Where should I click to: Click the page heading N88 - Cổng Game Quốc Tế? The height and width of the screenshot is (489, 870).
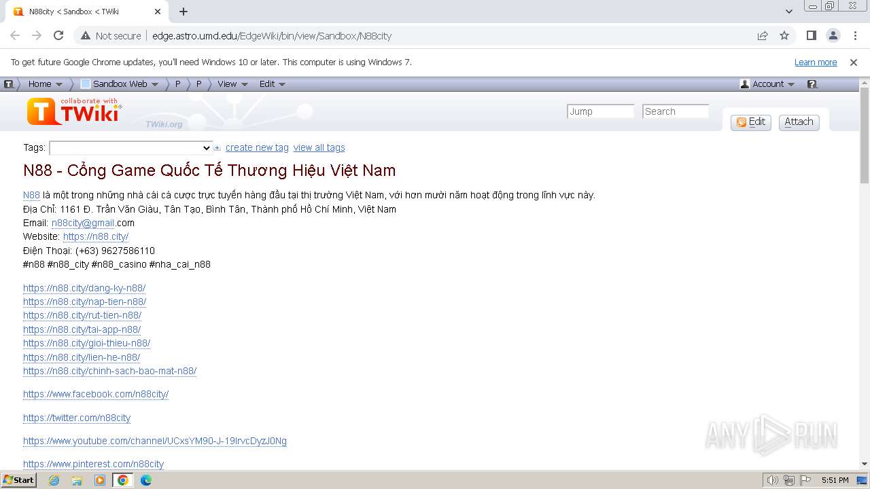(209, 170)
